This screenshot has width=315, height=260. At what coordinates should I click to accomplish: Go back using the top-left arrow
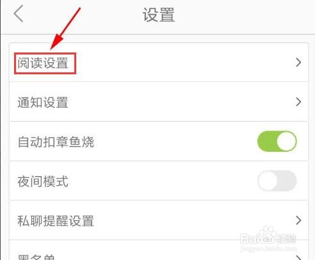click(x=19, y=13)
